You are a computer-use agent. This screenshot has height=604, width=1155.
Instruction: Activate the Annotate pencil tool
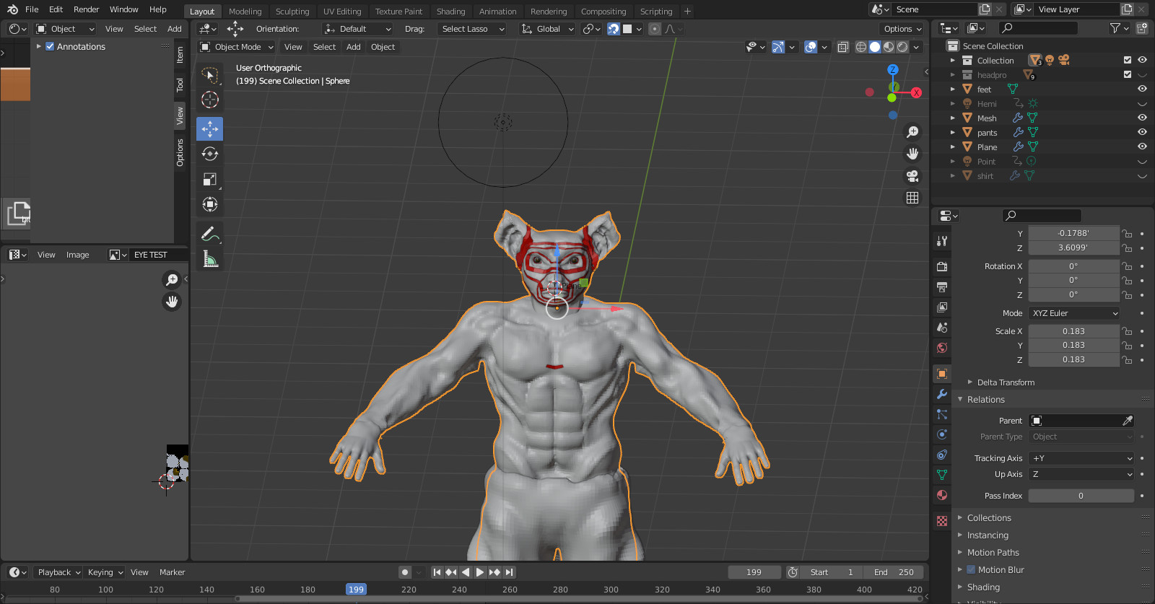pos(209,234)
